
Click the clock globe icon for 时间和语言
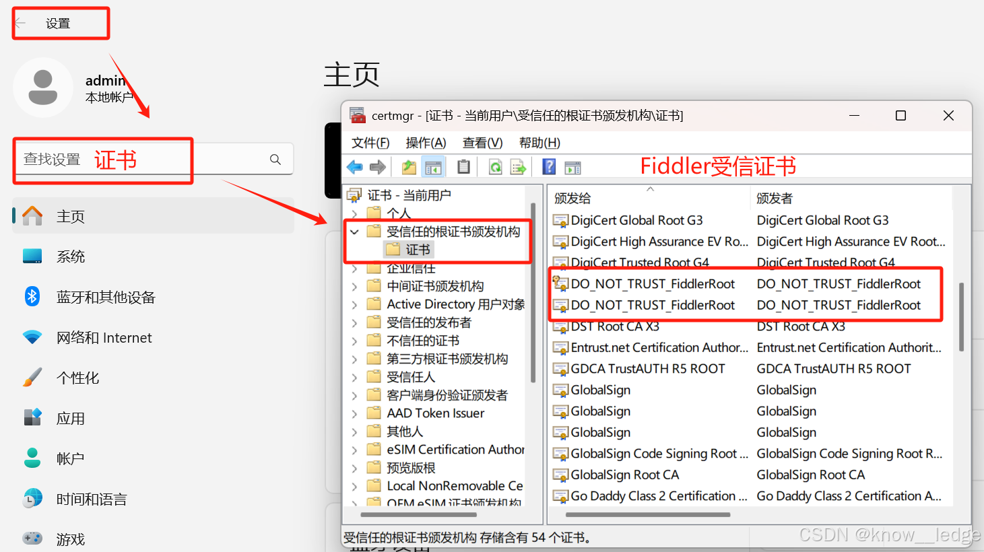pos(32,498)
